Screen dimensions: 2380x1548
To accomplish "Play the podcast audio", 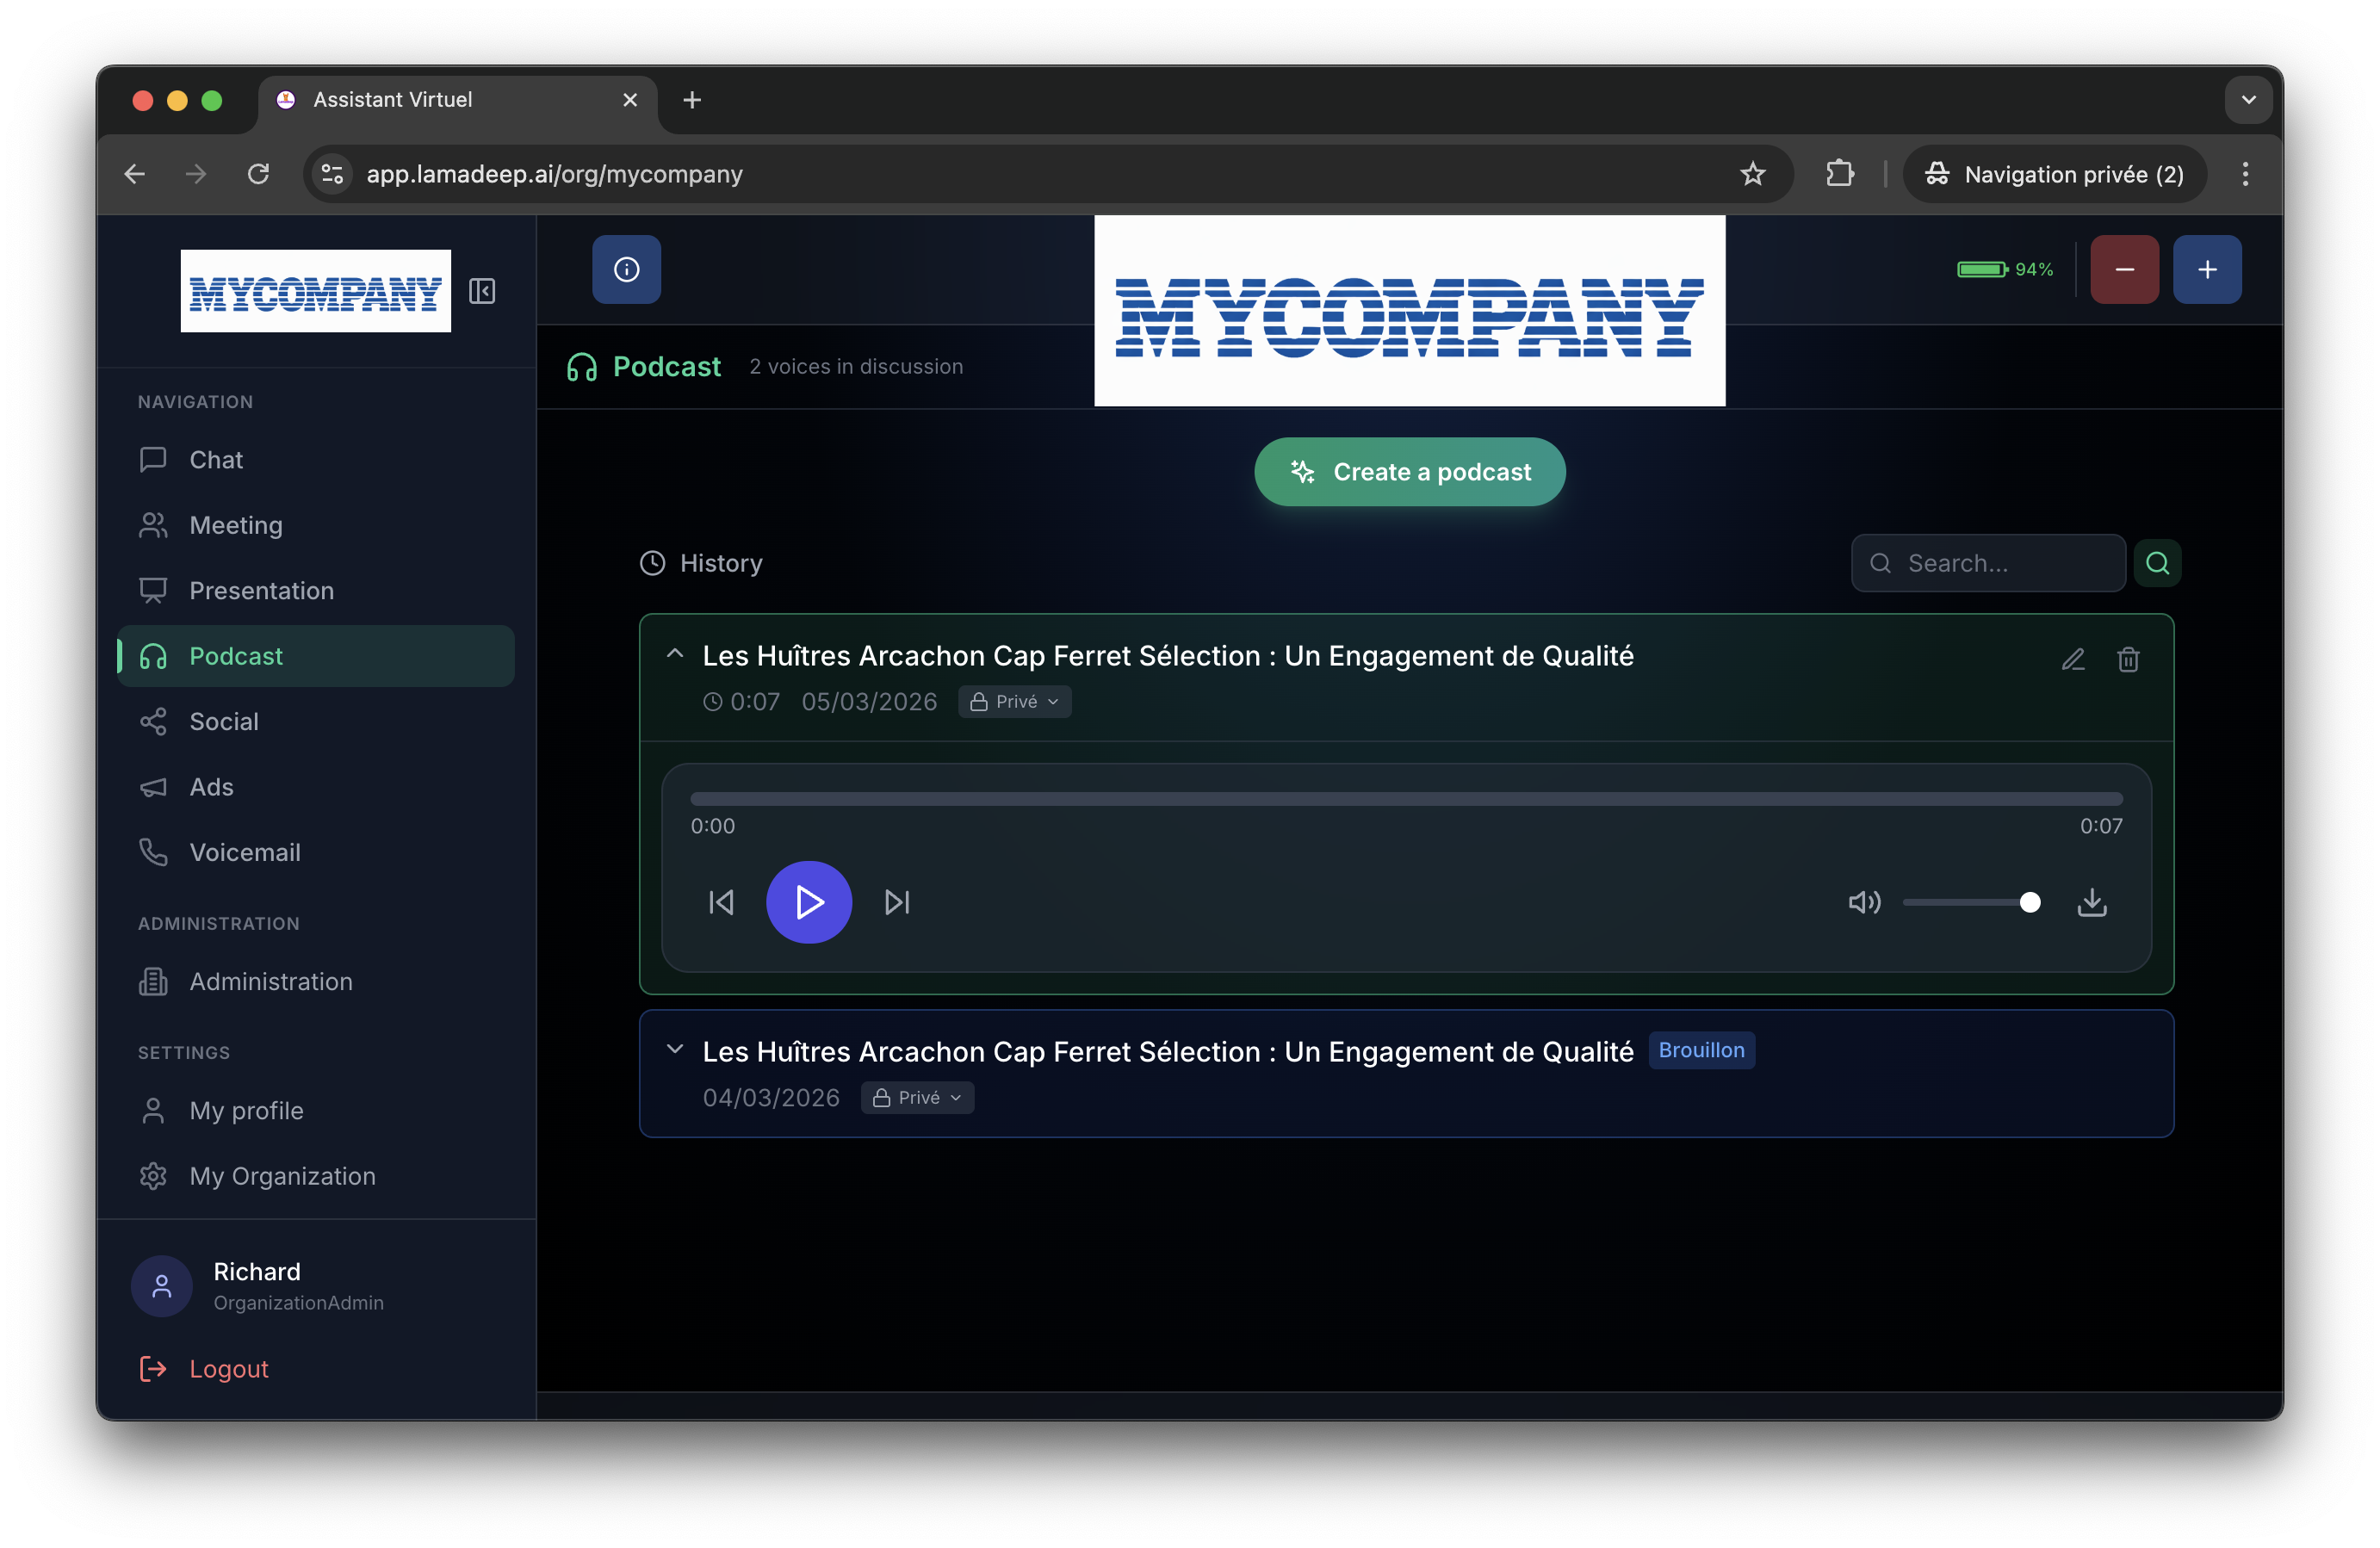I will coord(809,902).
